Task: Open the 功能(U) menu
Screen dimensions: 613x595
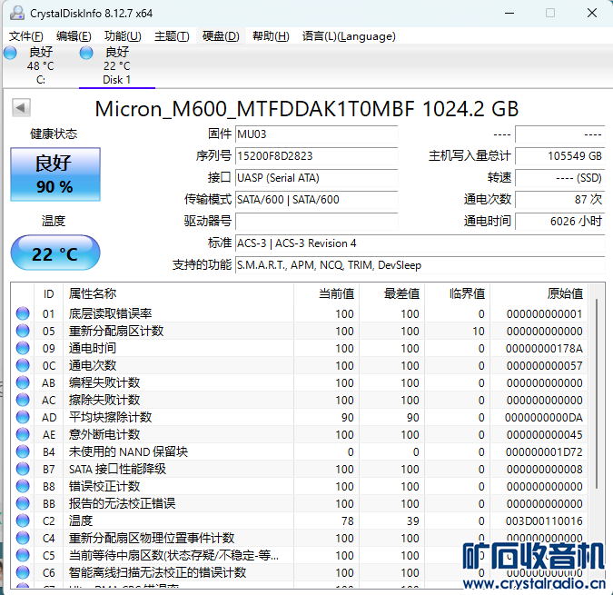Action: [123, 36]
